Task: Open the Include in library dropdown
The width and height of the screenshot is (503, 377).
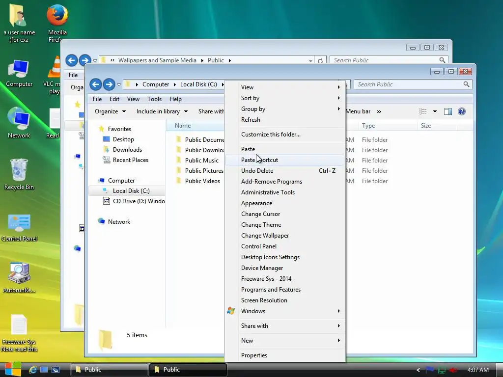Action: [162, 111]
